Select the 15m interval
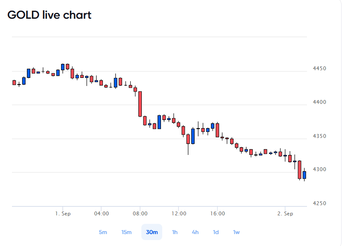Image resolution: width=342 pixels, height=246 pixels. (126, 232)
